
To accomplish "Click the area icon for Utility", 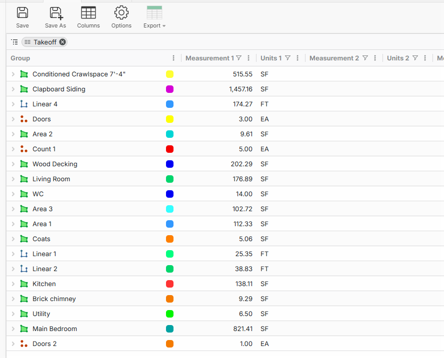I will point(24,314).
